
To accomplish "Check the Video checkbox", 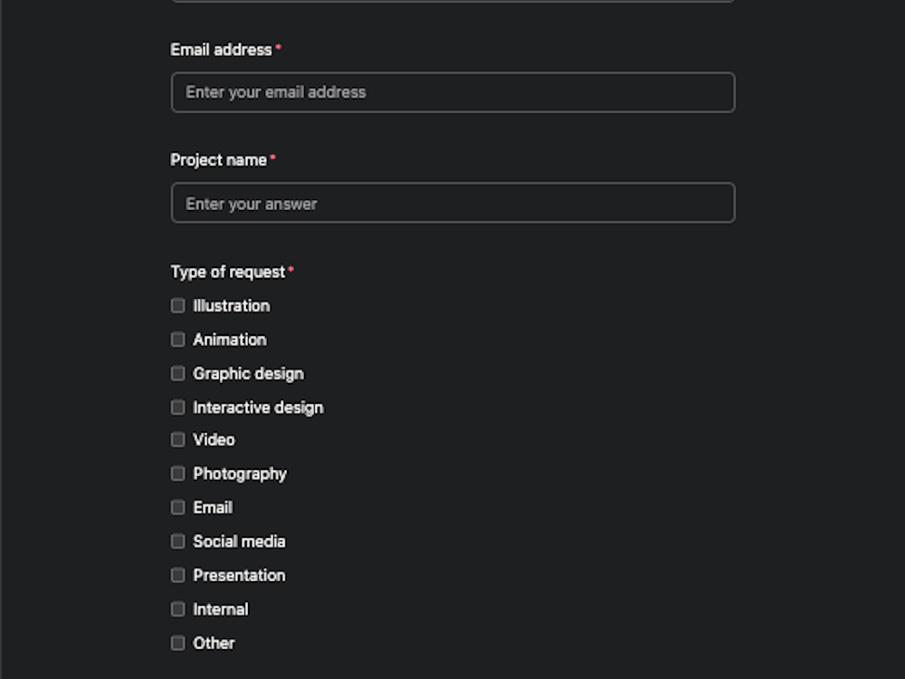I will tap(177, 440).
